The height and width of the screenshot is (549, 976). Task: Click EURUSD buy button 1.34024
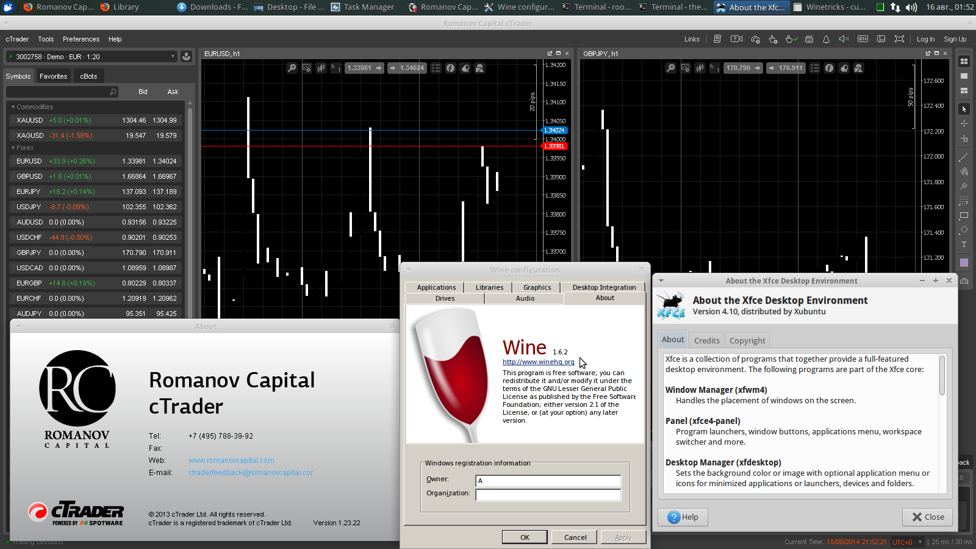(x=406, y=68)
